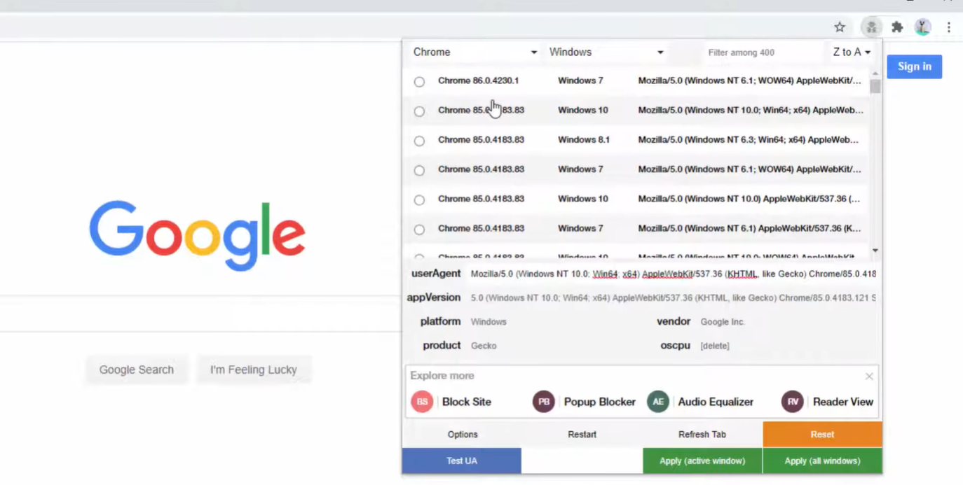Click the list scrollbar down arrow
The width and height of the screenshot is (963, 485).
tap(875, 251)
